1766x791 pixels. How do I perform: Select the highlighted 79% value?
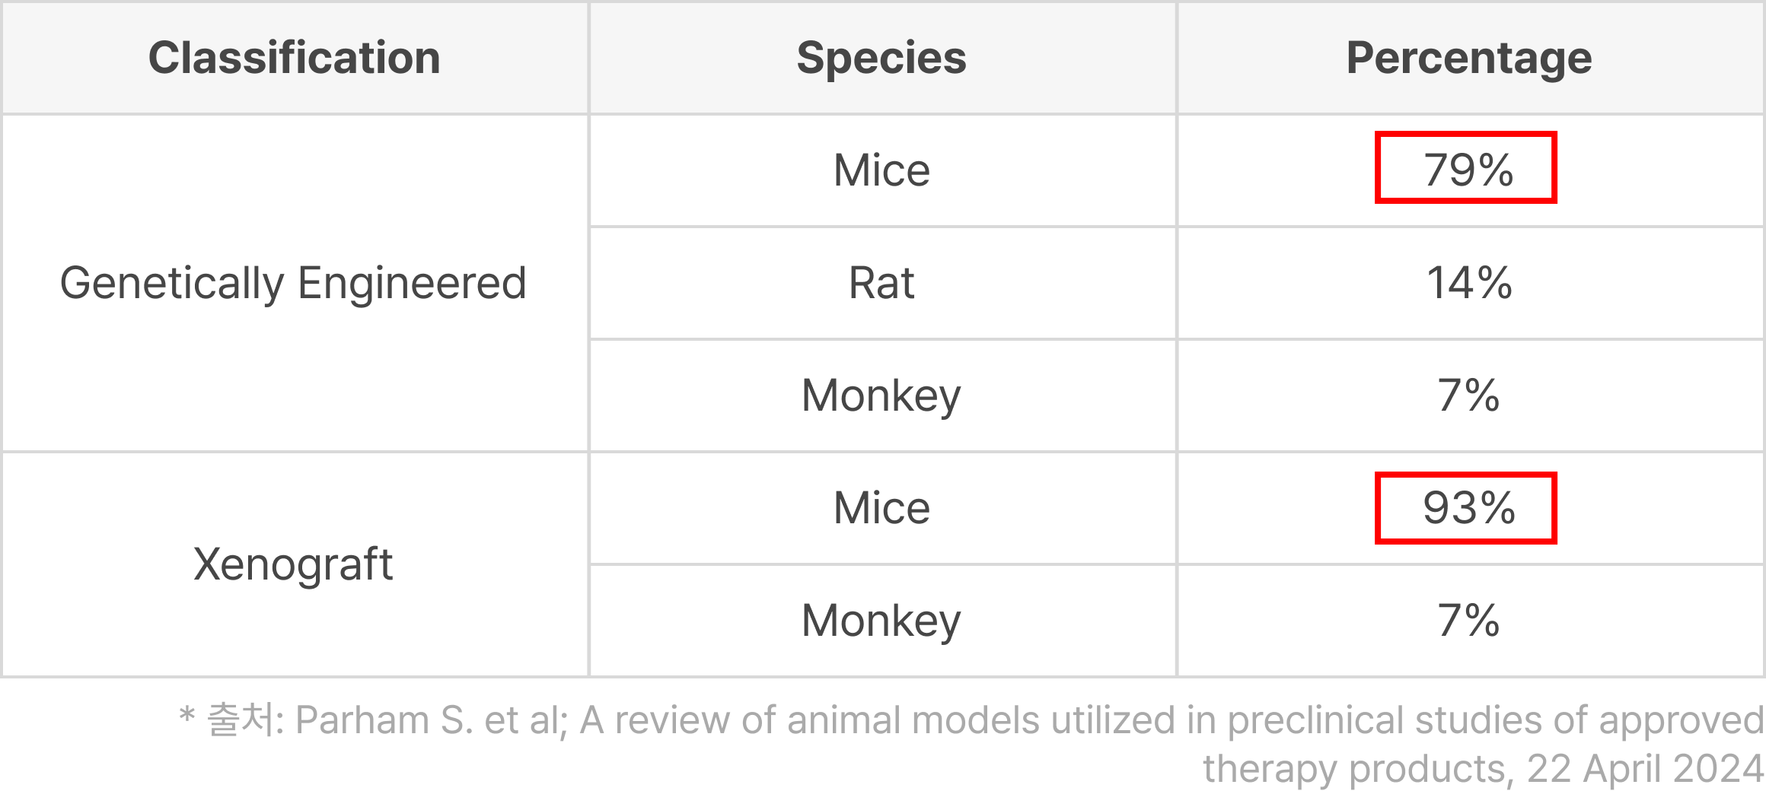[1466, 168]
